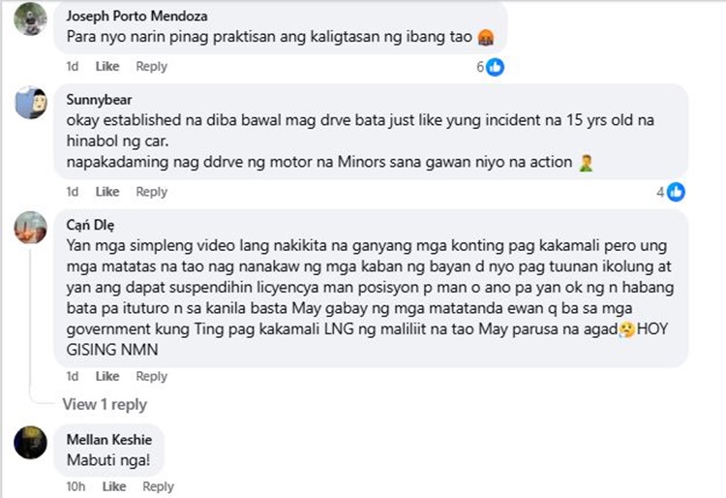The image size is (726, 498).
Task: Reply to Cąń Dlę's comment
Action: pyautogui.click(x=151, y=376)
